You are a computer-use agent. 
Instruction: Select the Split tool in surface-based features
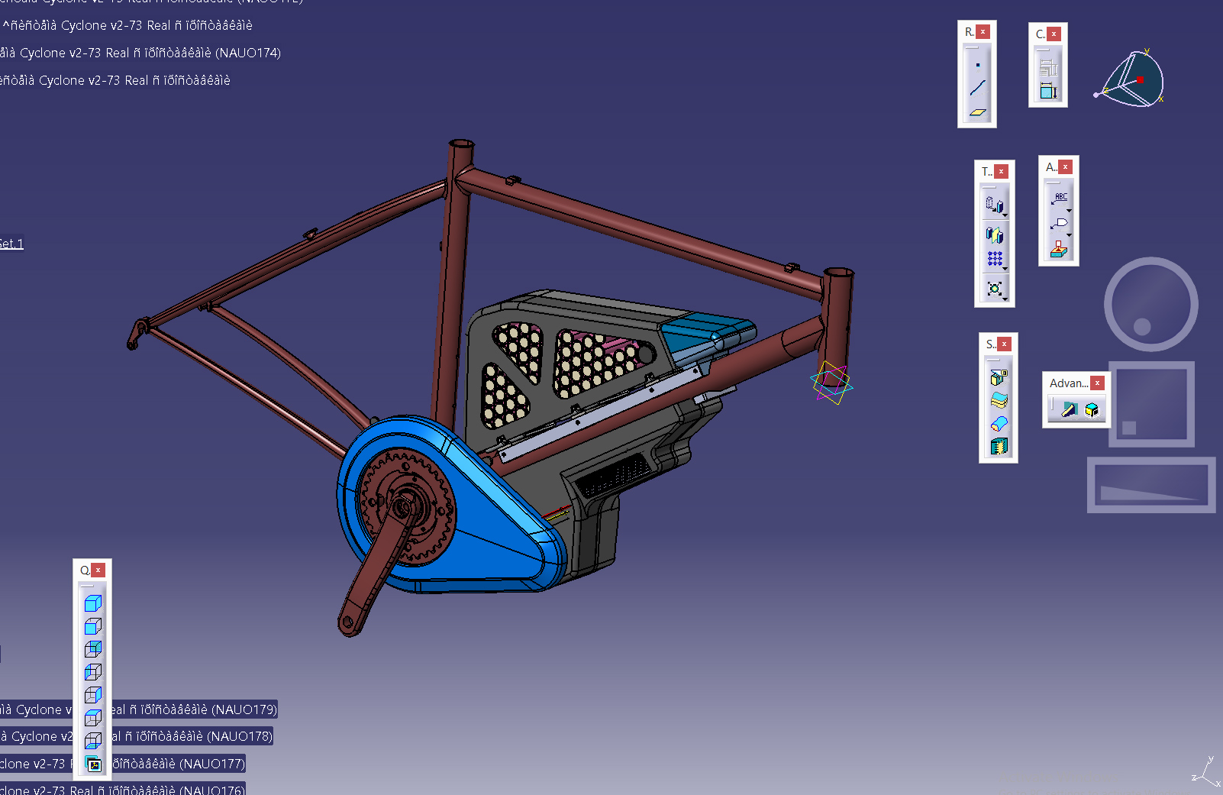[x=999, y=377]
